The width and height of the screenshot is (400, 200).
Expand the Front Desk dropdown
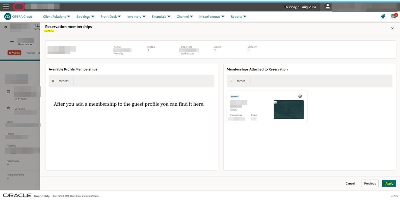[111, 17]
